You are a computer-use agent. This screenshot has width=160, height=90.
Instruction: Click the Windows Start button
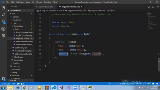click(x=3, y=88)
